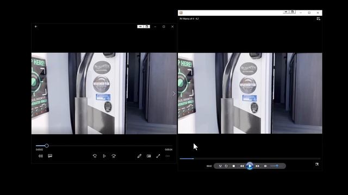Screen dimensions: 348x195
Task: Click the Windows Media Player title bar icon
Action: (x=181, y=13)
